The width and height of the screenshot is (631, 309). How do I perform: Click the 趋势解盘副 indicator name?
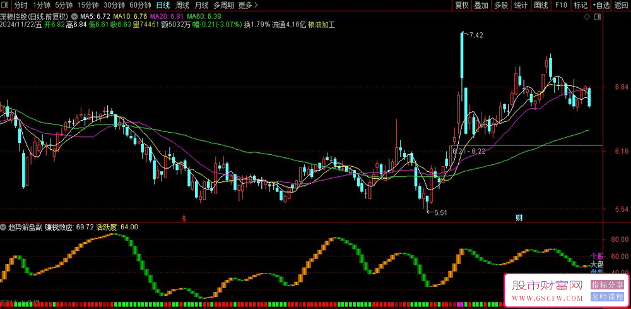point(25,227)
